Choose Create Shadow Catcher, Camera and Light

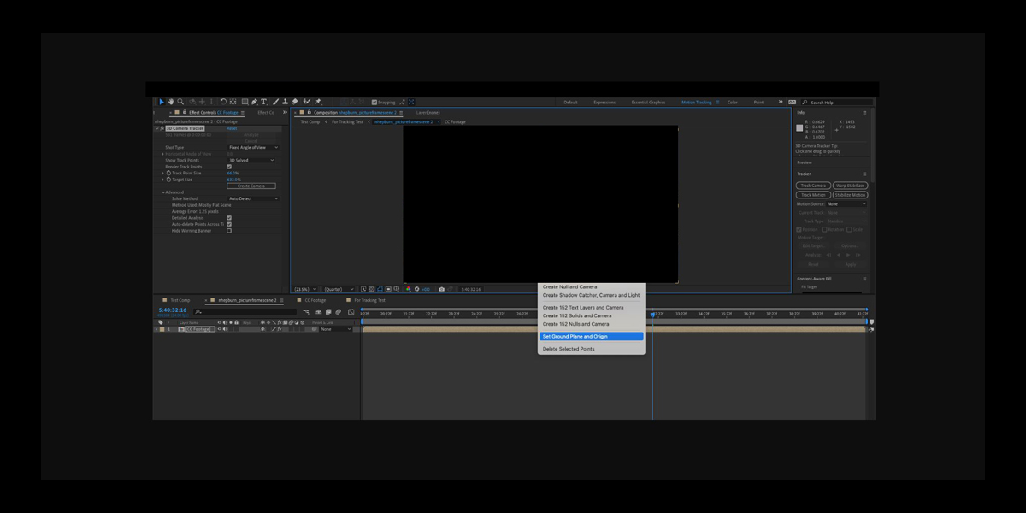pos(591,295)
